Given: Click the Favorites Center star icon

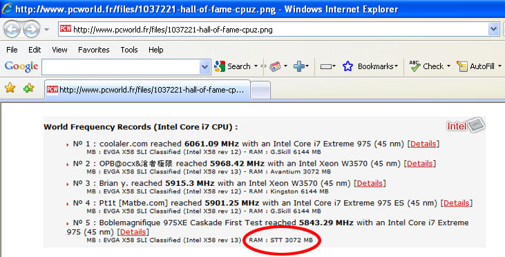Looking at the screenshot, I should [x=10, y=88].
